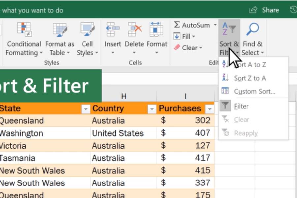Select Australia cell in the Victoria row
This screenshot has width=297, height=198.
tap(124, 146)
